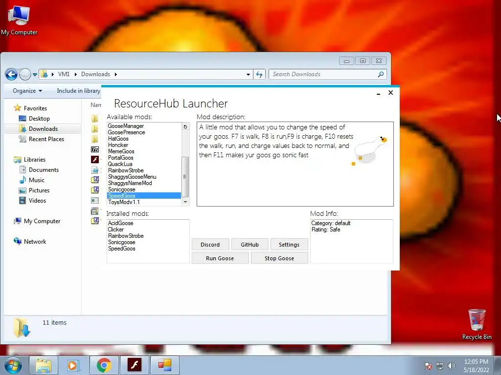The image size is (501, 375).
Task: Open address bar previous locations dropdown
Action: pyautogui.click(x=248, y=74)
